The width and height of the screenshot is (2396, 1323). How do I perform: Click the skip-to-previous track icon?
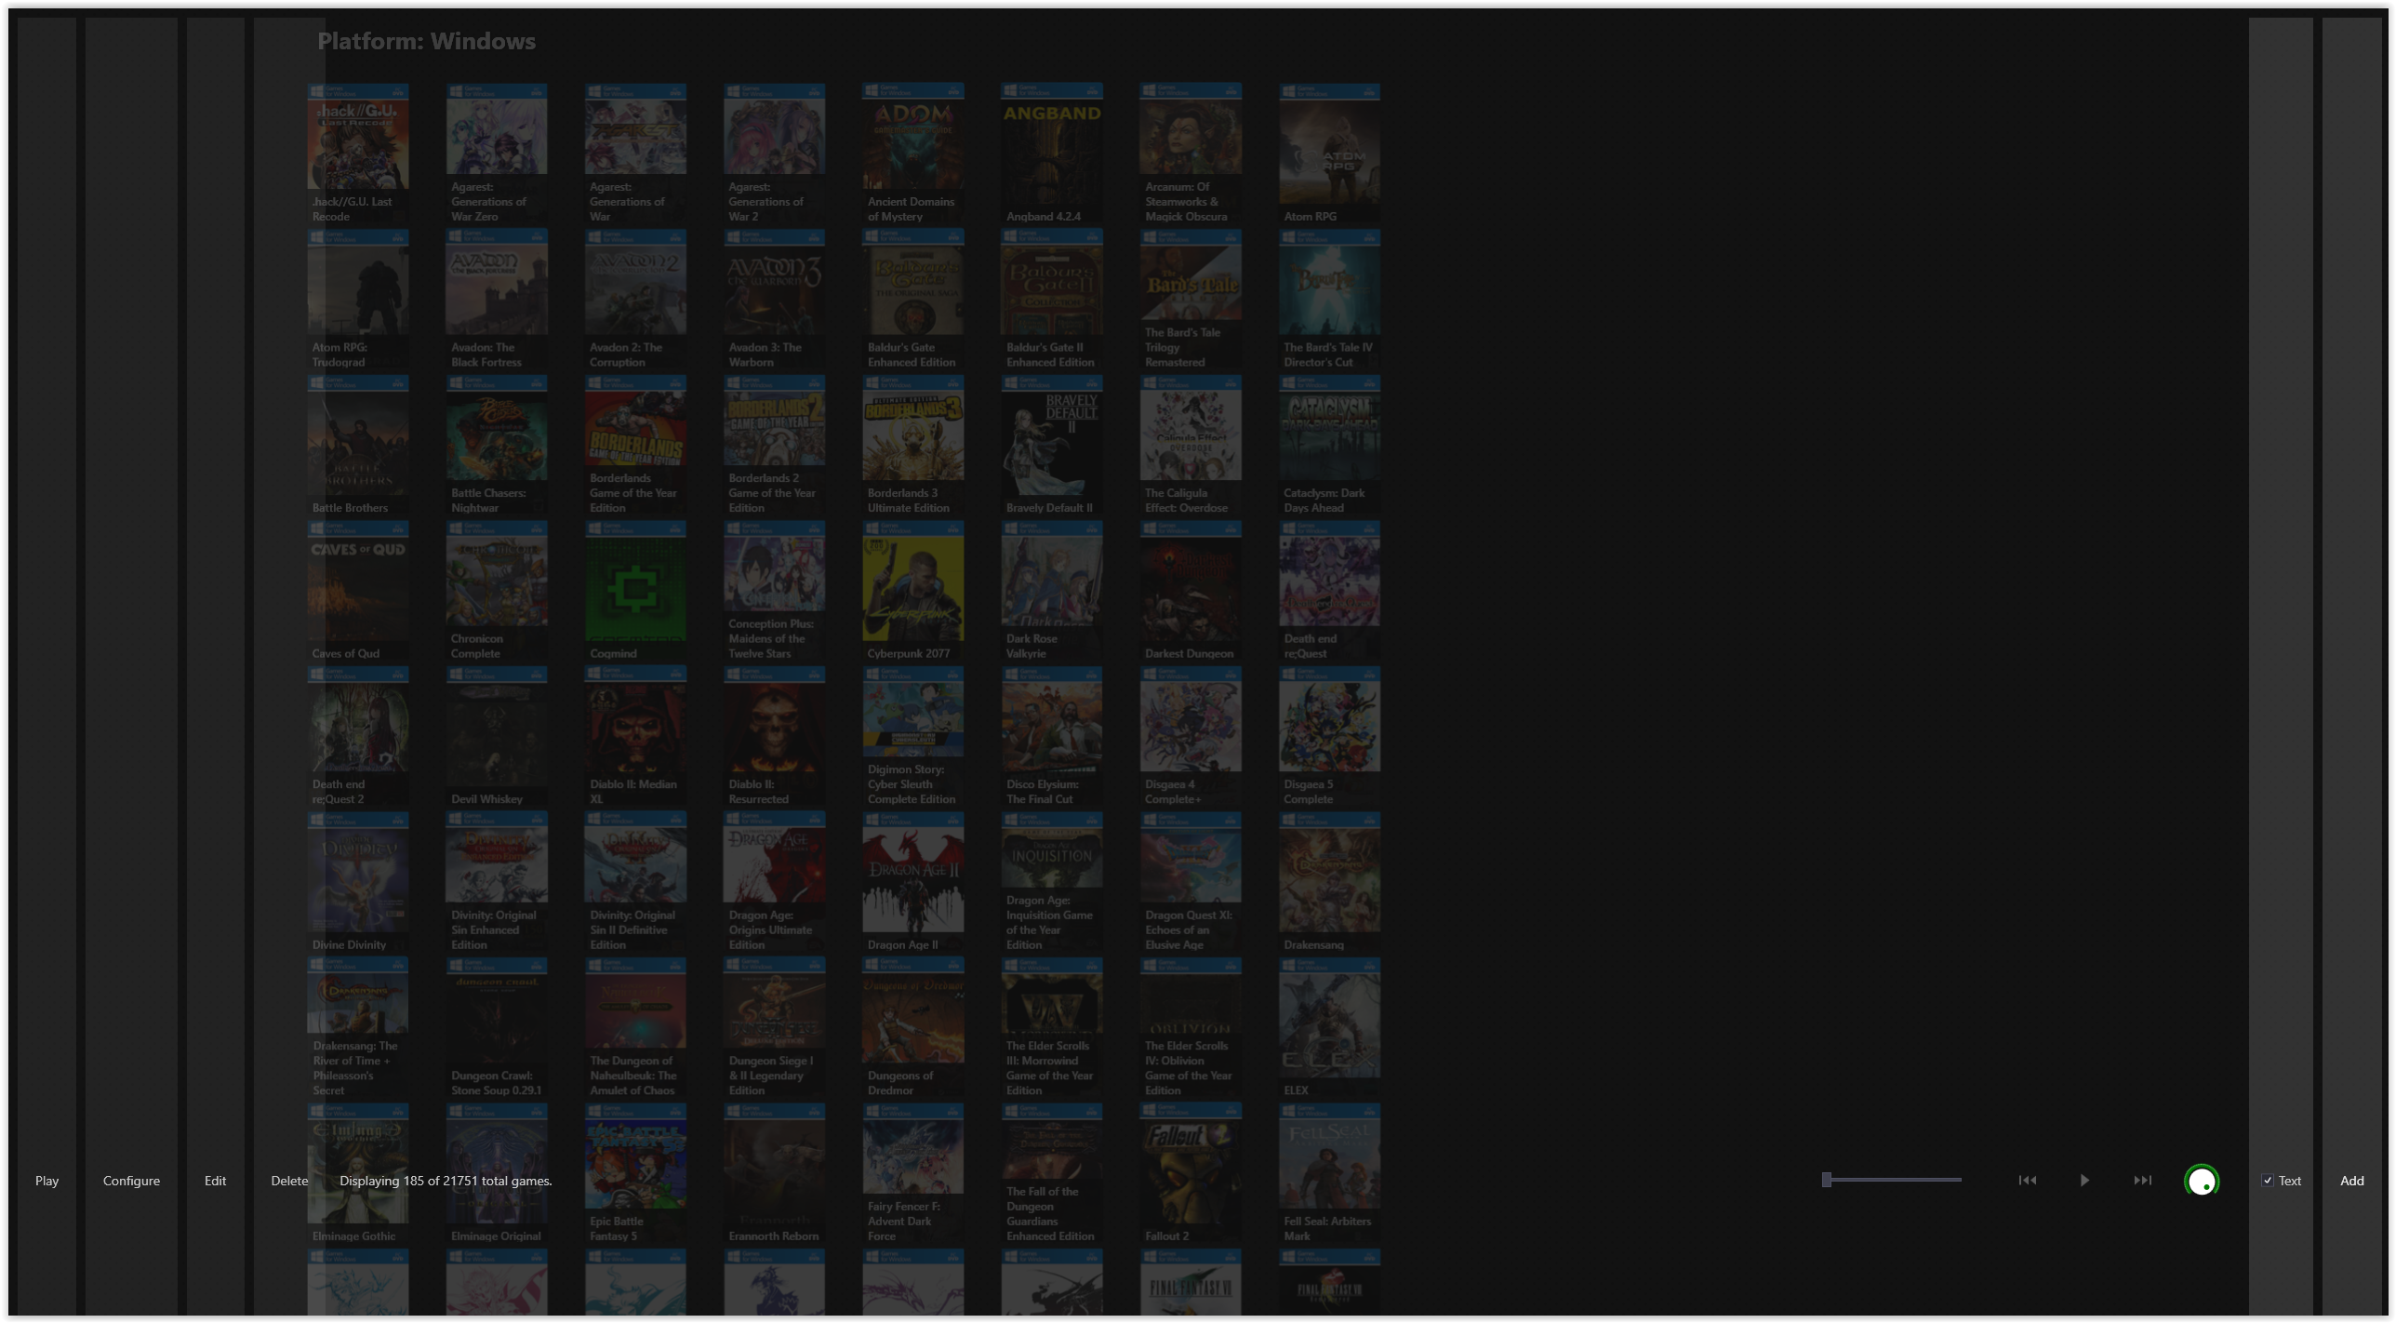[x=2028, y=1181]
